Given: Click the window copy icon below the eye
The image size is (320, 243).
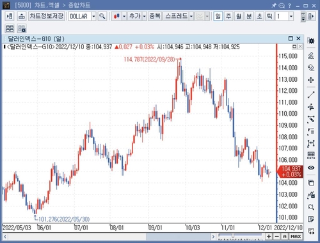Looking at the screenshot, I should click(x=311, y=183).
